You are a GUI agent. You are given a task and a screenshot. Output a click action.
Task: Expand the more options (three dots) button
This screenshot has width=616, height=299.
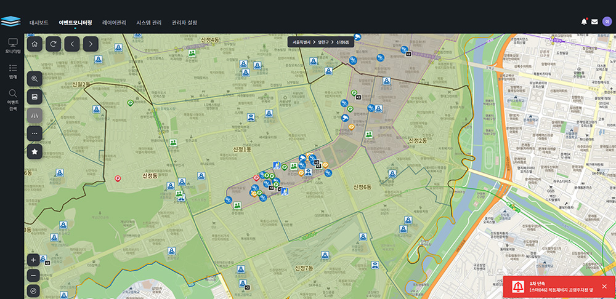34,133
